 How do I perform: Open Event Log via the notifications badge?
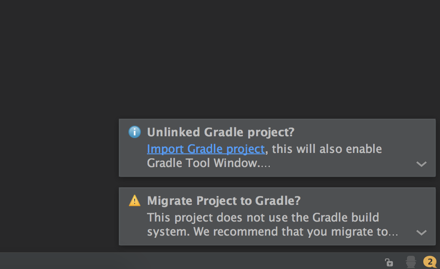click(430, 262)
